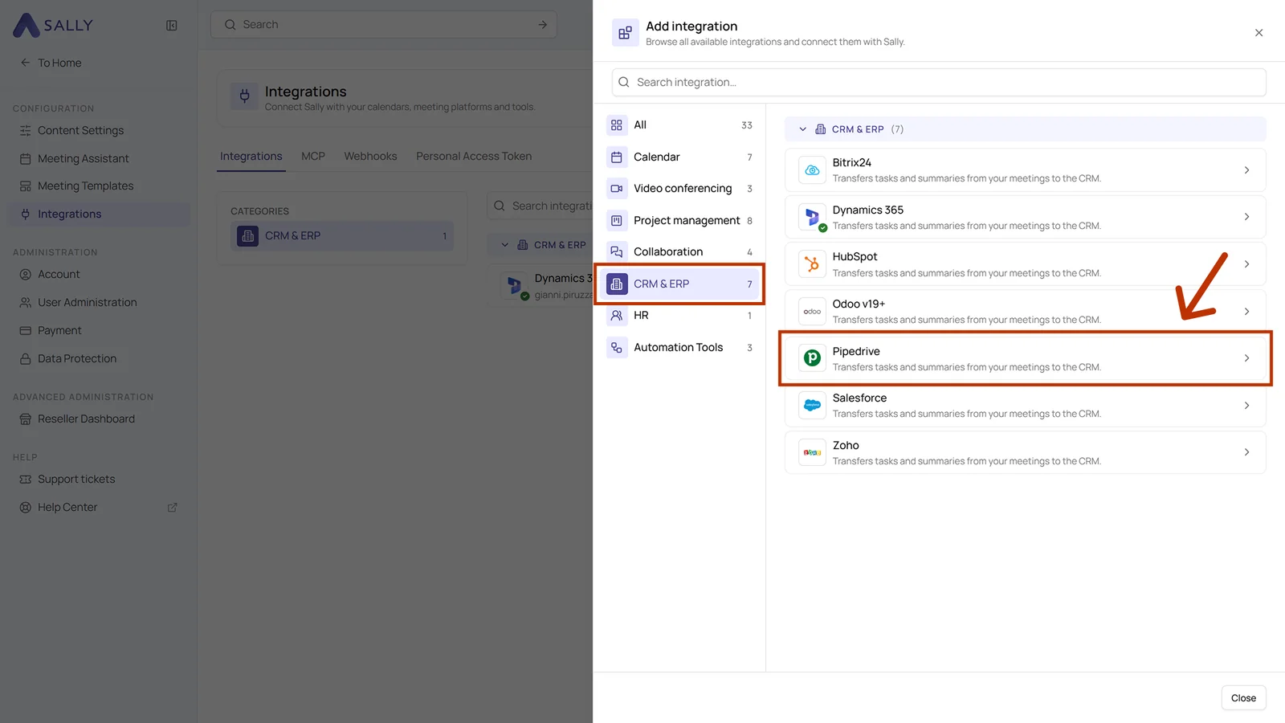The width and height of the screenshot is (1285, 723).
Task: Open the Content Settings page
Action: (x=80, y=130)
